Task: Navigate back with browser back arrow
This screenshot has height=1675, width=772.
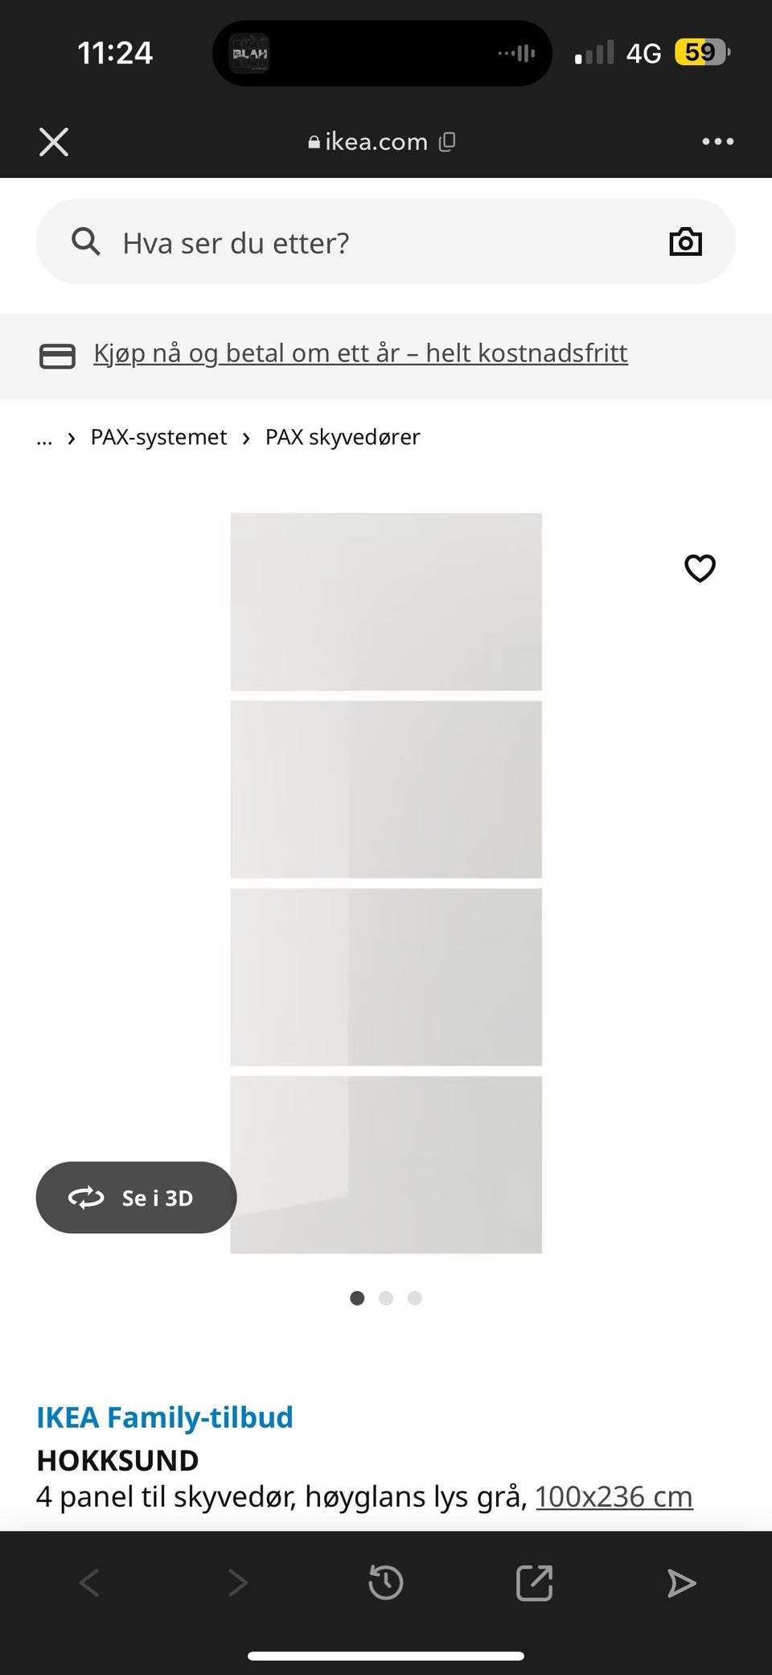Action: [x=89, y=1582]
